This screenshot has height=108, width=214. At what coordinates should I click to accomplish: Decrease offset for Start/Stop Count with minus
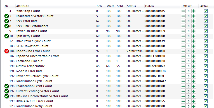[183, 11]
